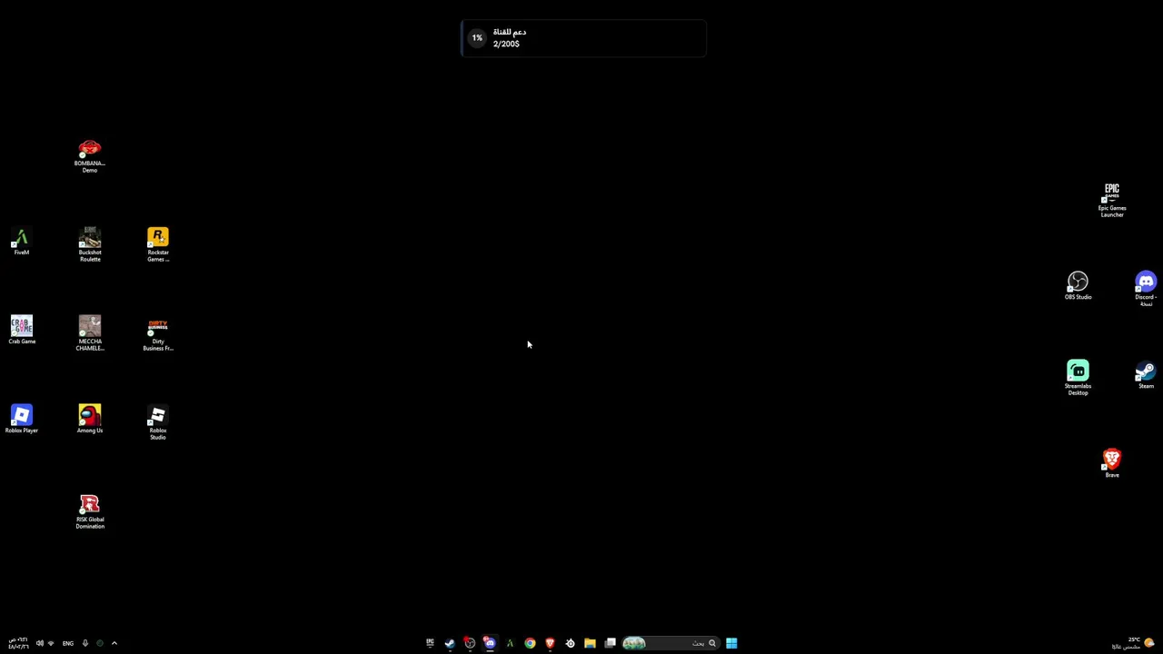Open FiveM from the taskbar
This screenshot has height=654, width=1163.
tap(510, 643)
